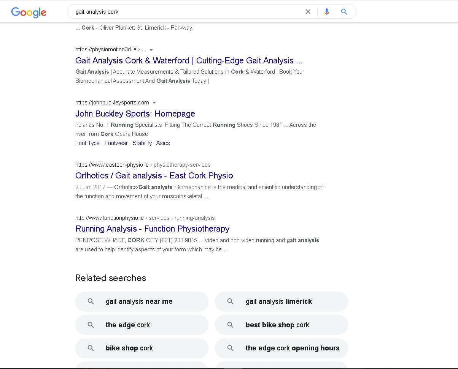Click the https://www.eastcorkphysio.ie URL text
The height and width of the screenshot is (369, 458).
tap(112, 165)
